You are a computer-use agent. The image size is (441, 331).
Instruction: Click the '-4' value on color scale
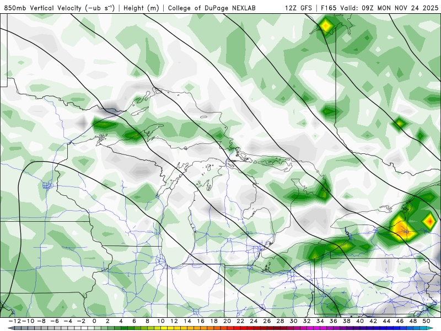[68, 321]
